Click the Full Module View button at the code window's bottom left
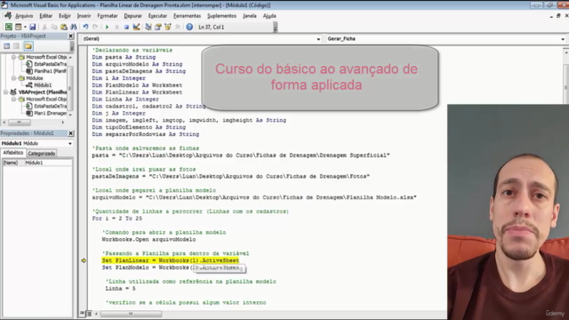Viewport: 569px width, 320px height. click(x=89, y=314)
